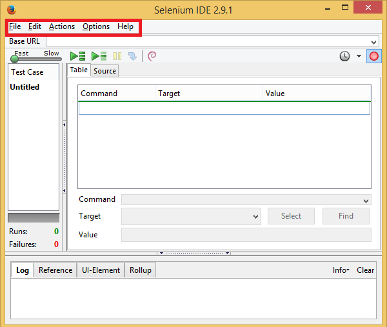Screen dimensions: 387x327
Task: Click the scheduler clock icon
Action: [345, 56]
